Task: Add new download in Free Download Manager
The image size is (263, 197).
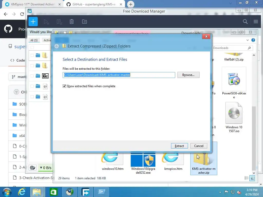Action: coord(33,22)
